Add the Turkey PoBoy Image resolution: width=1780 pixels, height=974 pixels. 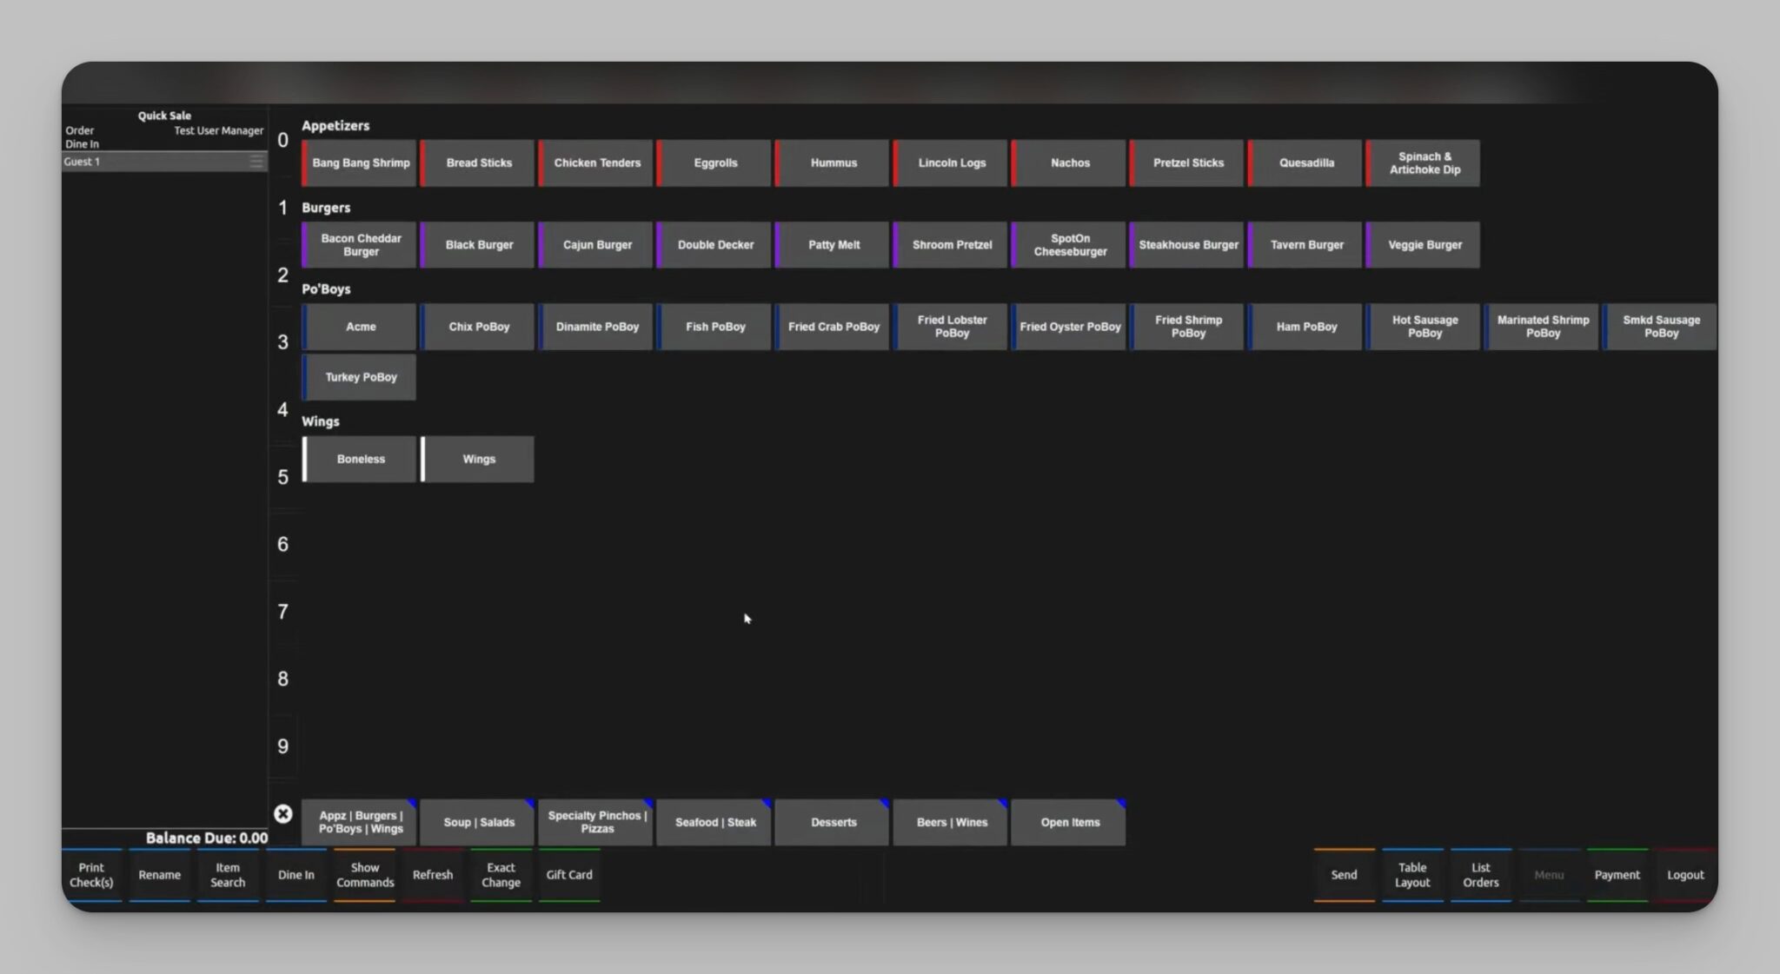pyautogui.click(x=359, y=377)
